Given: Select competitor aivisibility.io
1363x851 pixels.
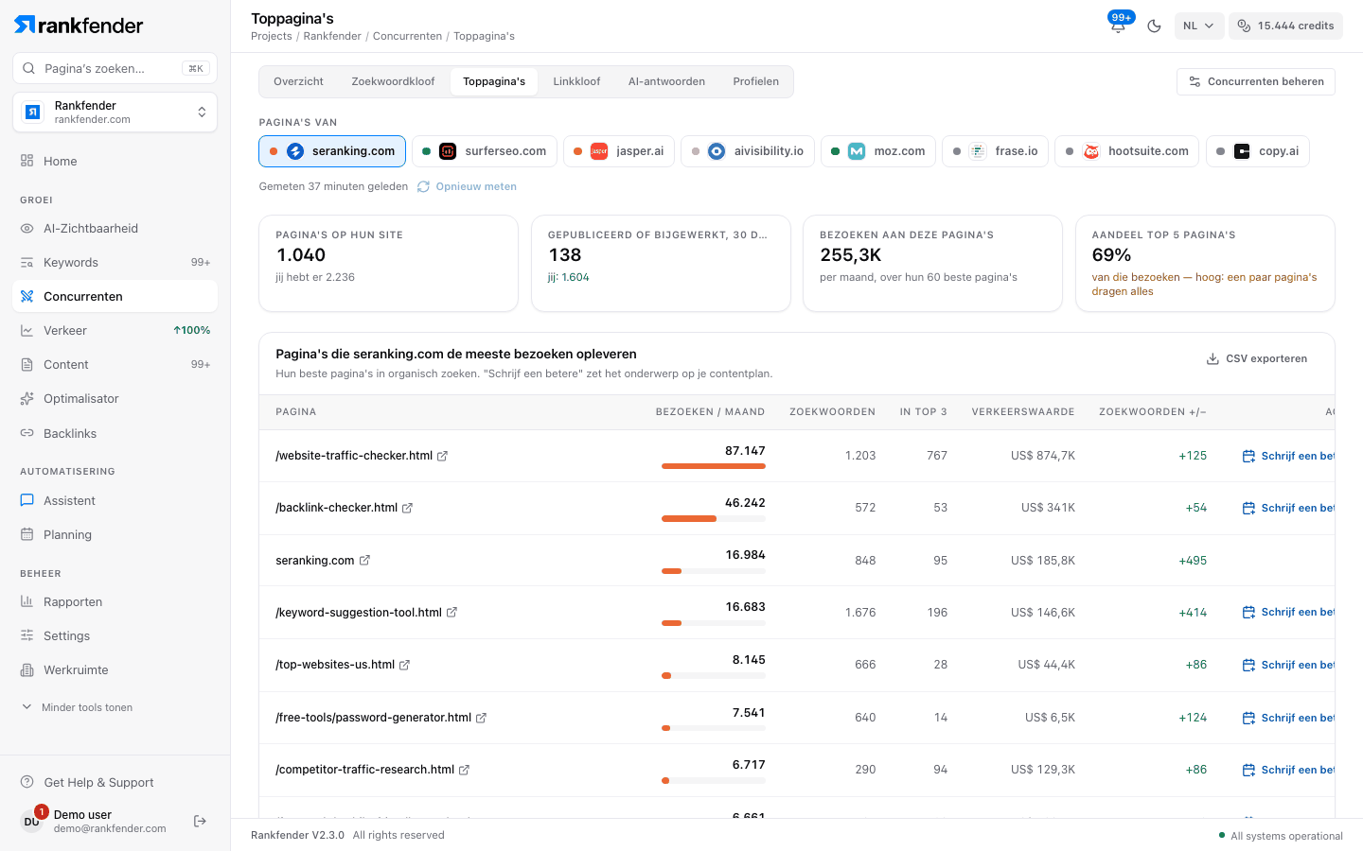Looking at the screenshot, I should 748,151.
